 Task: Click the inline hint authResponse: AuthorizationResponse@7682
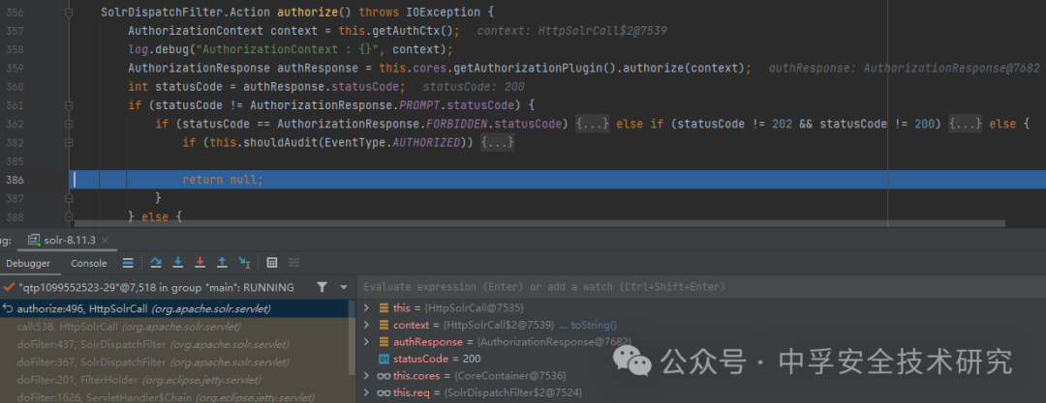tap(904, 68)
